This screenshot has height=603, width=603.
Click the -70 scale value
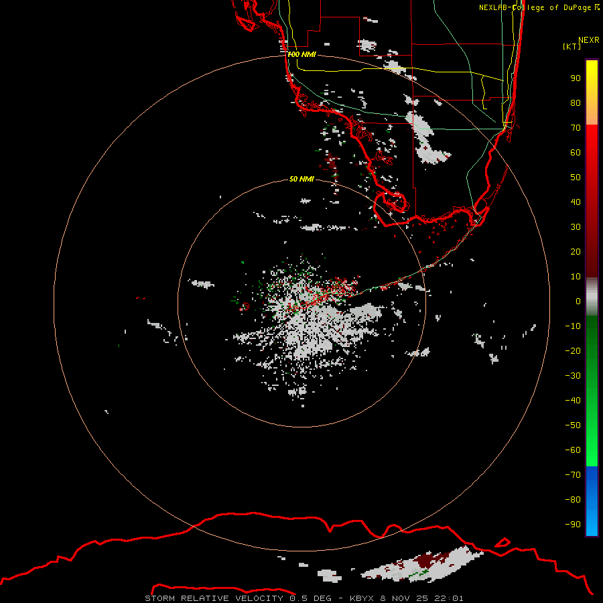click(x=573, y=475)
